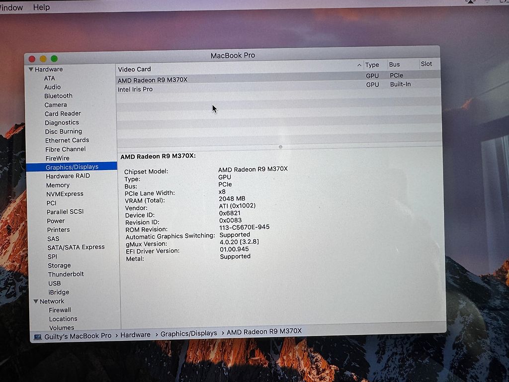Open Parallel SCSI info

click(65, 212)
